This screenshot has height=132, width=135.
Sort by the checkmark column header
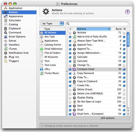pos(70,29)
